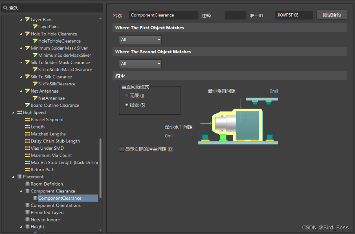The height and width of the screenshot is (234, 355).
Task: Click the search magnifier icon
Action: click(5, 8)
